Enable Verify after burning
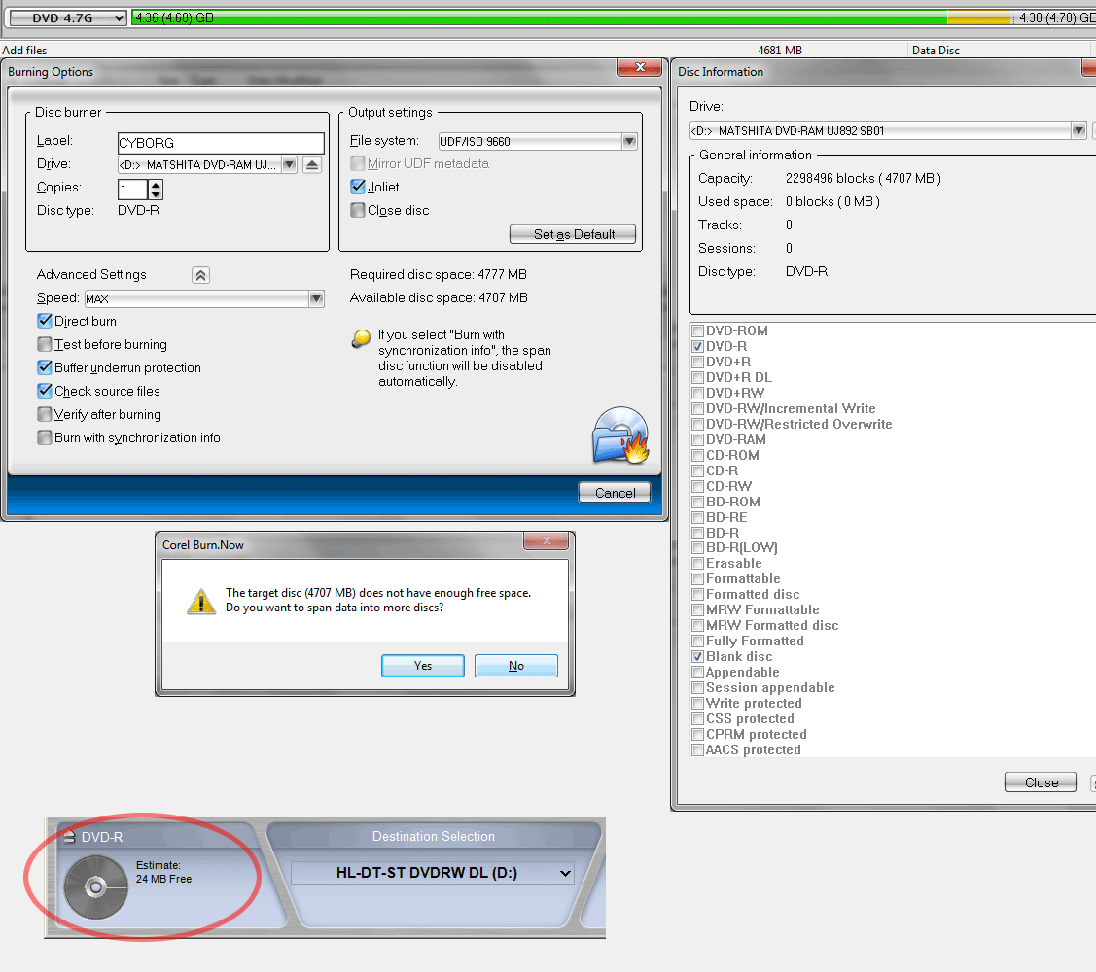1096x972 pixels. point(45,414)
